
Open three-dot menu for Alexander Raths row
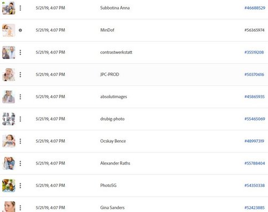pyautogui.click(x=20, y=163)
